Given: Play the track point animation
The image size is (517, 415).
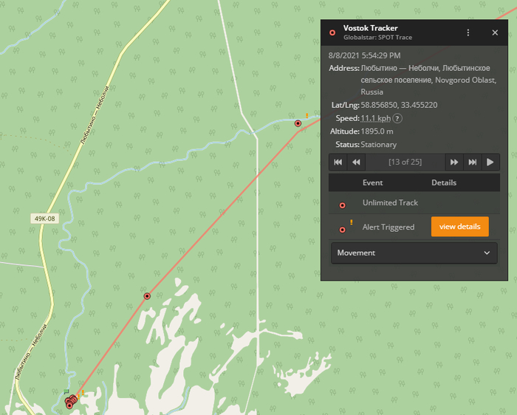Looking at the screenshot, I should click(x=490, y=162).
